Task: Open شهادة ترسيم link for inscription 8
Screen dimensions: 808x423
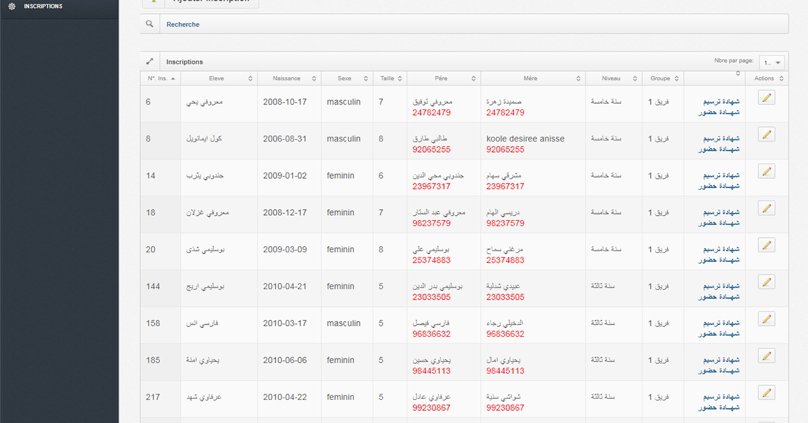Action: (721, 139)
